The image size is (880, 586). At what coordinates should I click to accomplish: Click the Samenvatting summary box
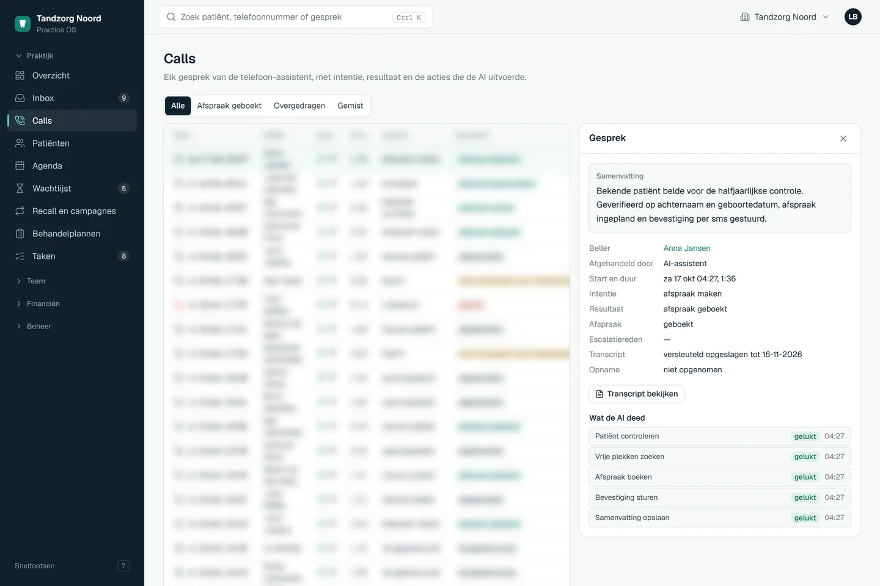pos(720,198)
